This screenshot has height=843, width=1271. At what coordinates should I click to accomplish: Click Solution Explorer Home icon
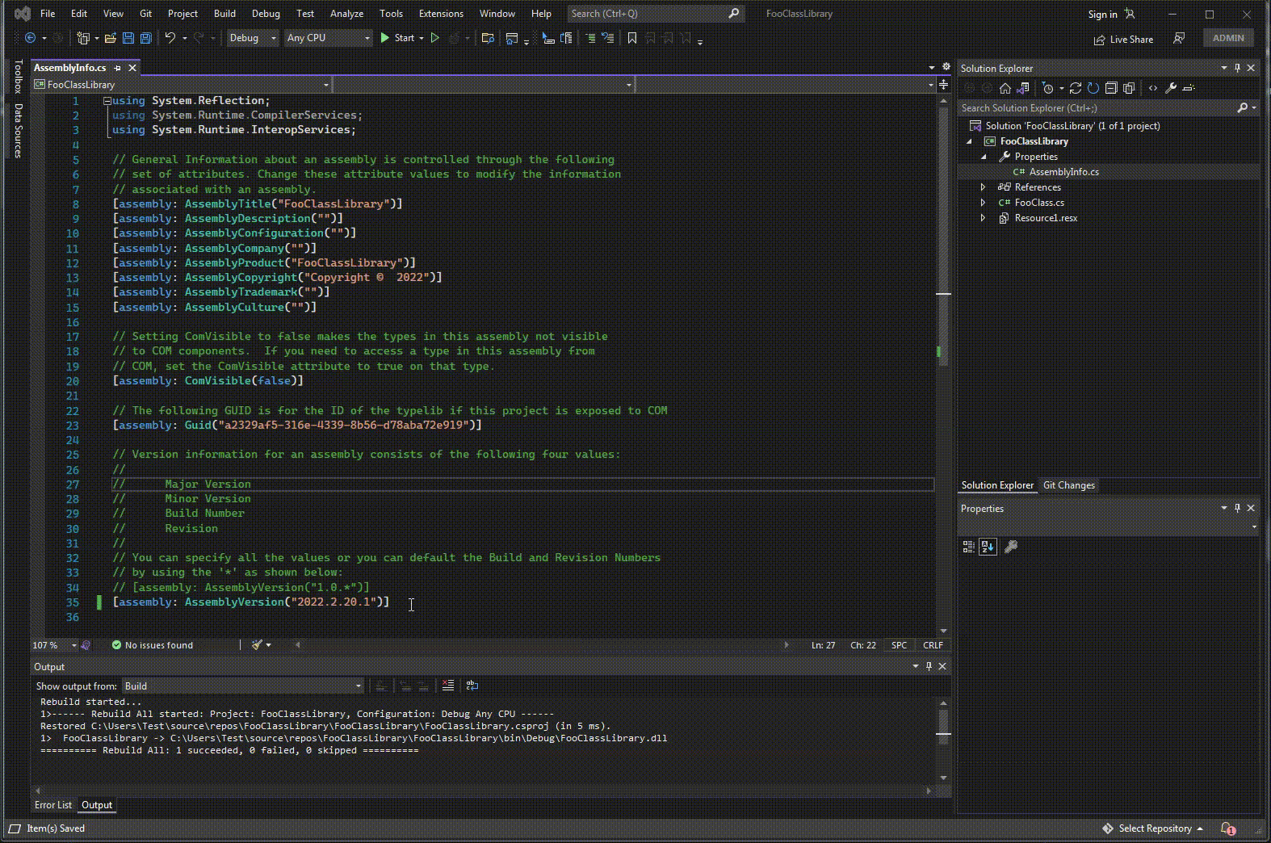tap(1005, 88)
